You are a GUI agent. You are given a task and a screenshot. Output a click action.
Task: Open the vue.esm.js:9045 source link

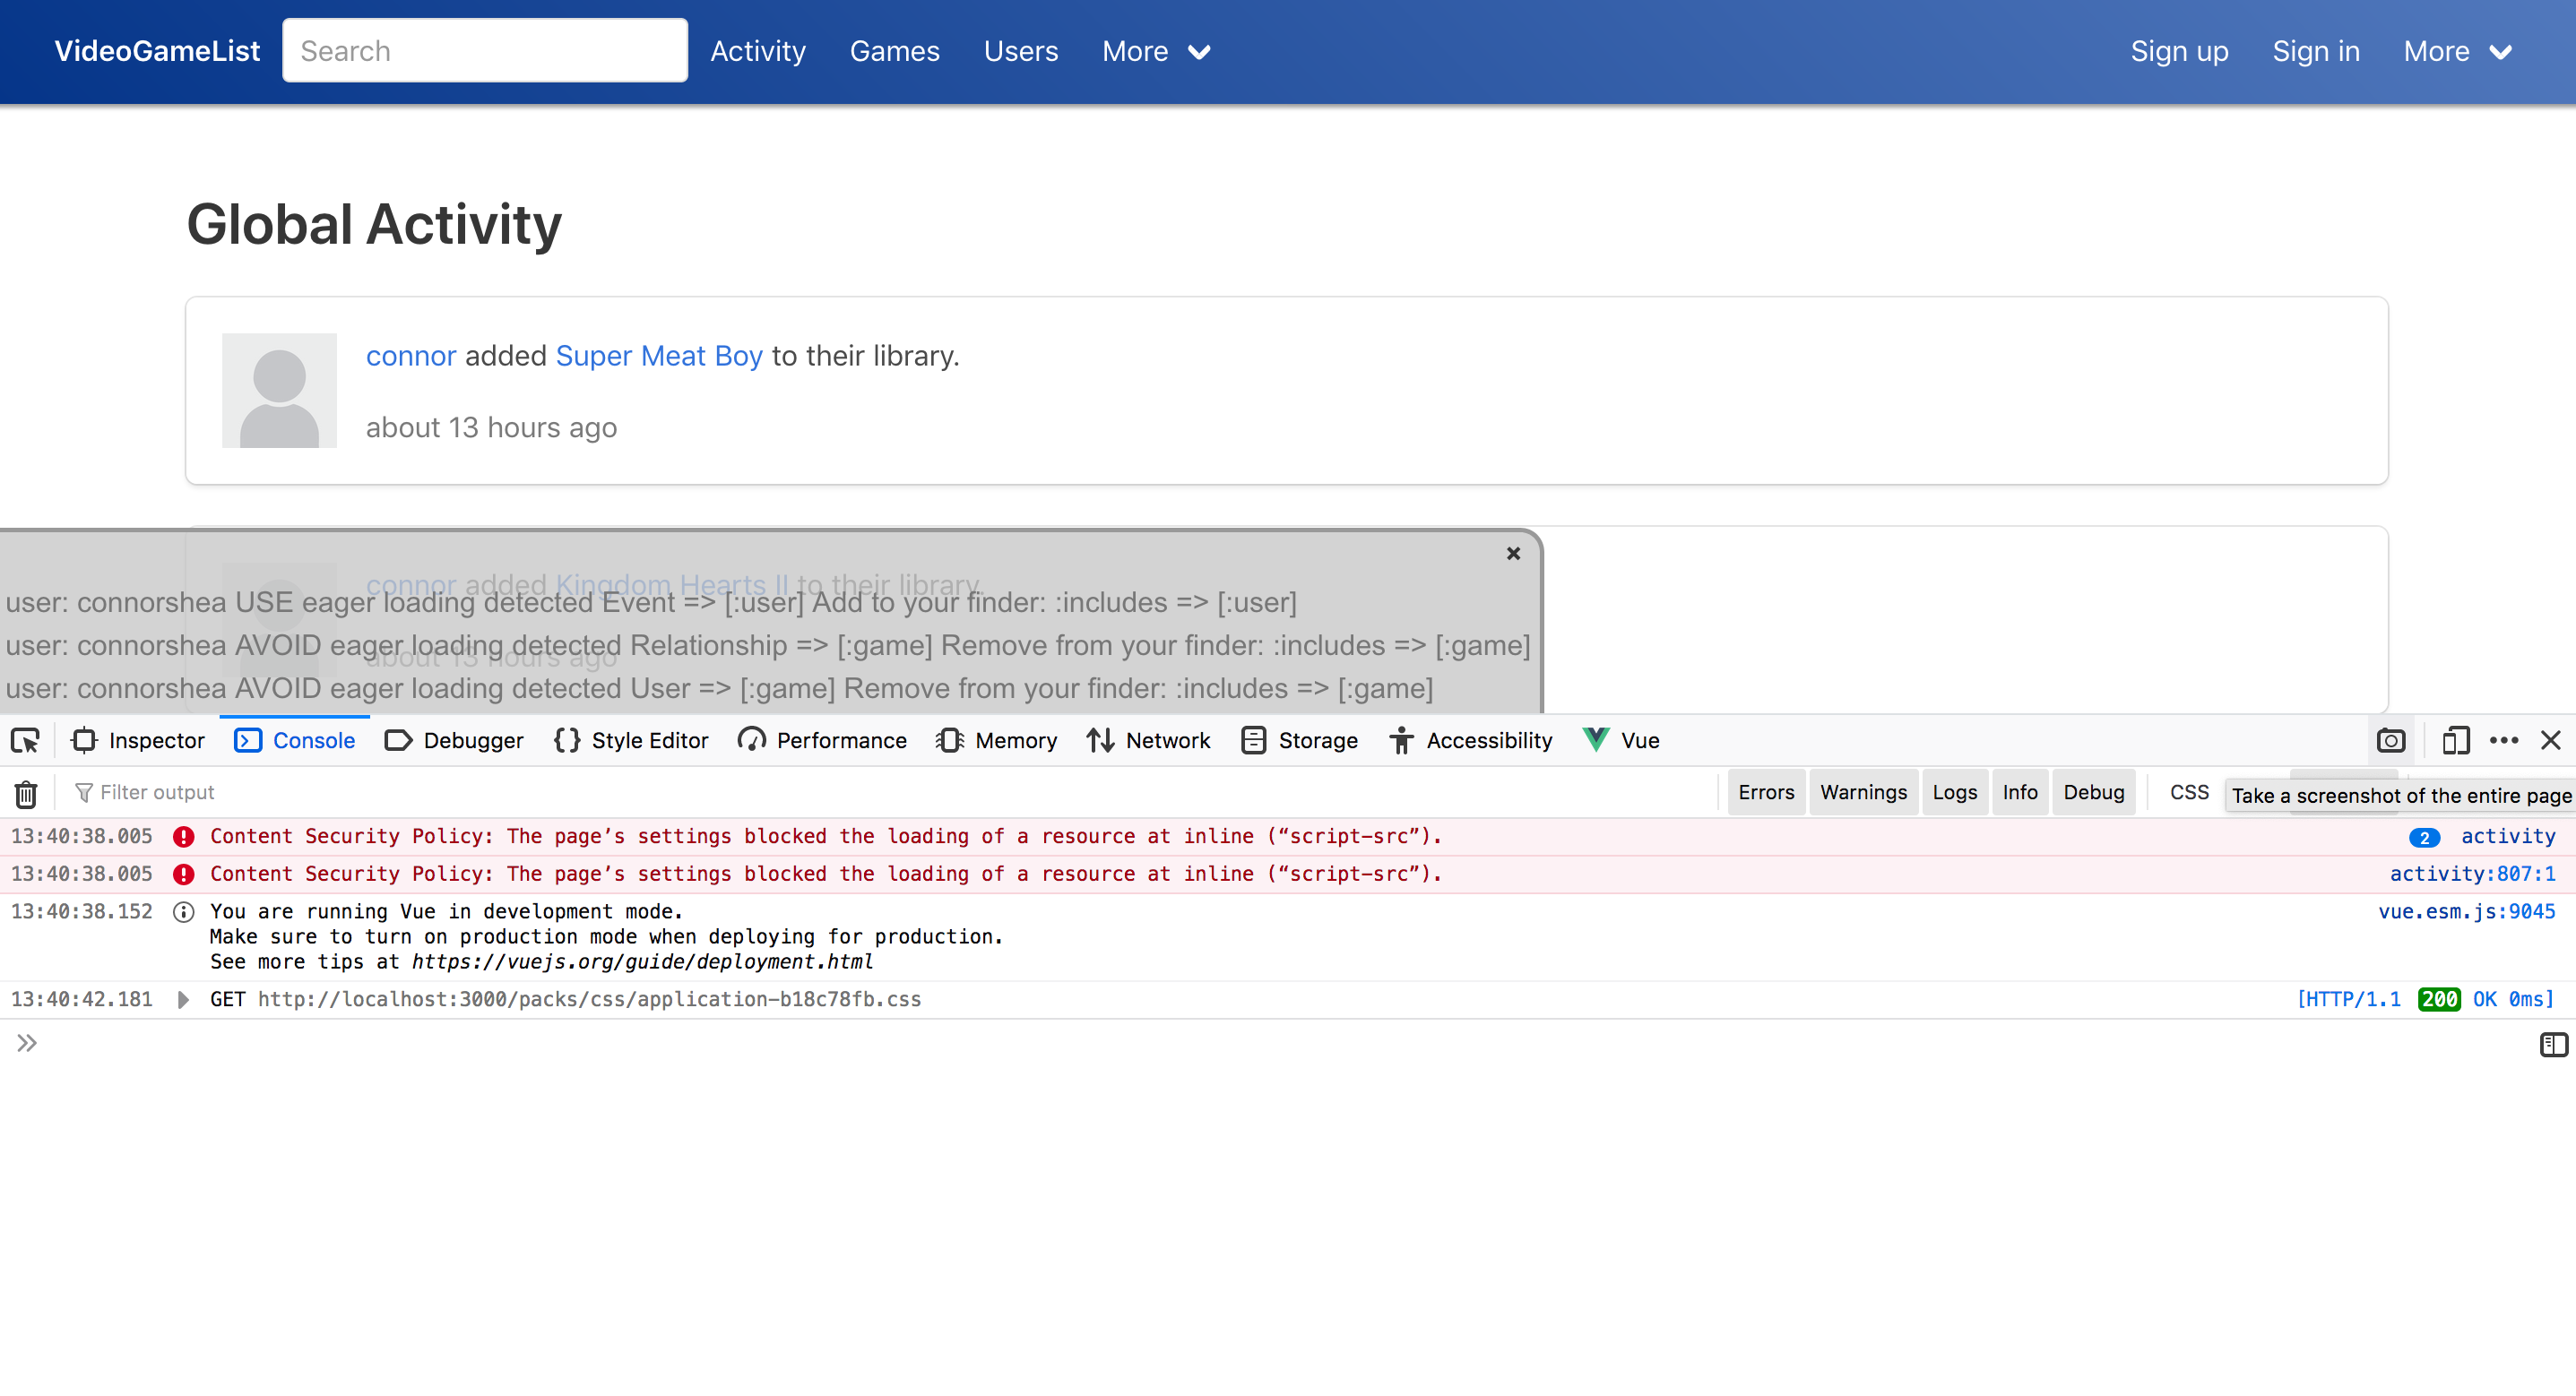click(2466, 911)
